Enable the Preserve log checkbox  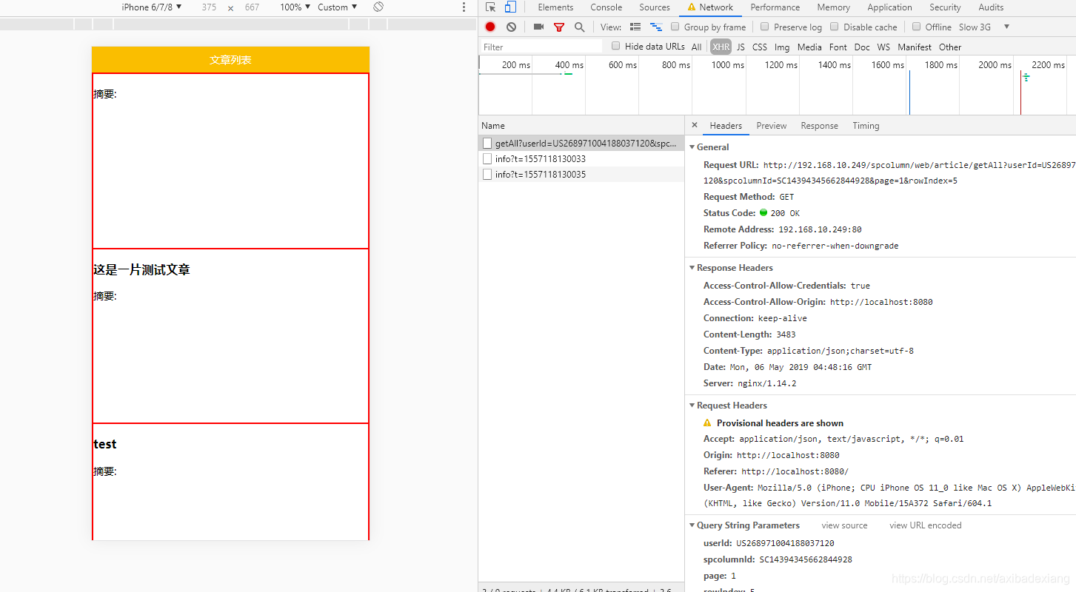[x=765, y=27]
